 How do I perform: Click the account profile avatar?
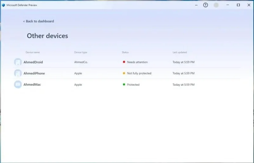(x=216, y=5)
